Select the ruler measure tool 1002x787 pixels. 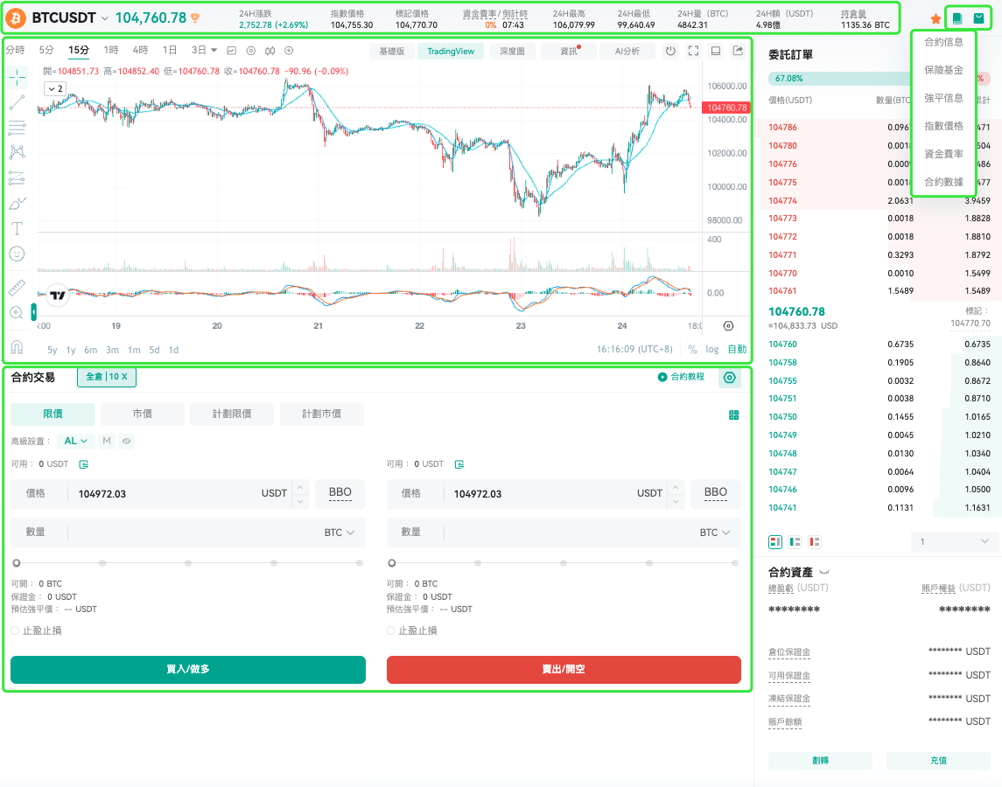18,288
